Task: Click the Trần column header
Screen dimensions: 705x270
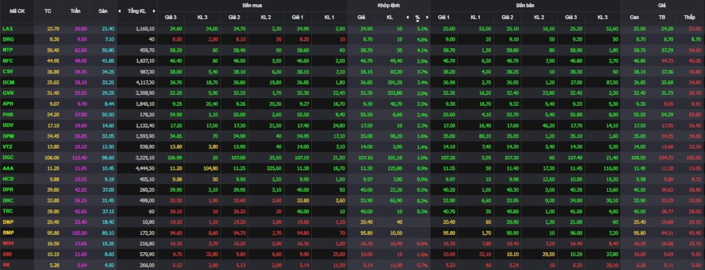Action: pyautogui.click(x=76, y=11)
